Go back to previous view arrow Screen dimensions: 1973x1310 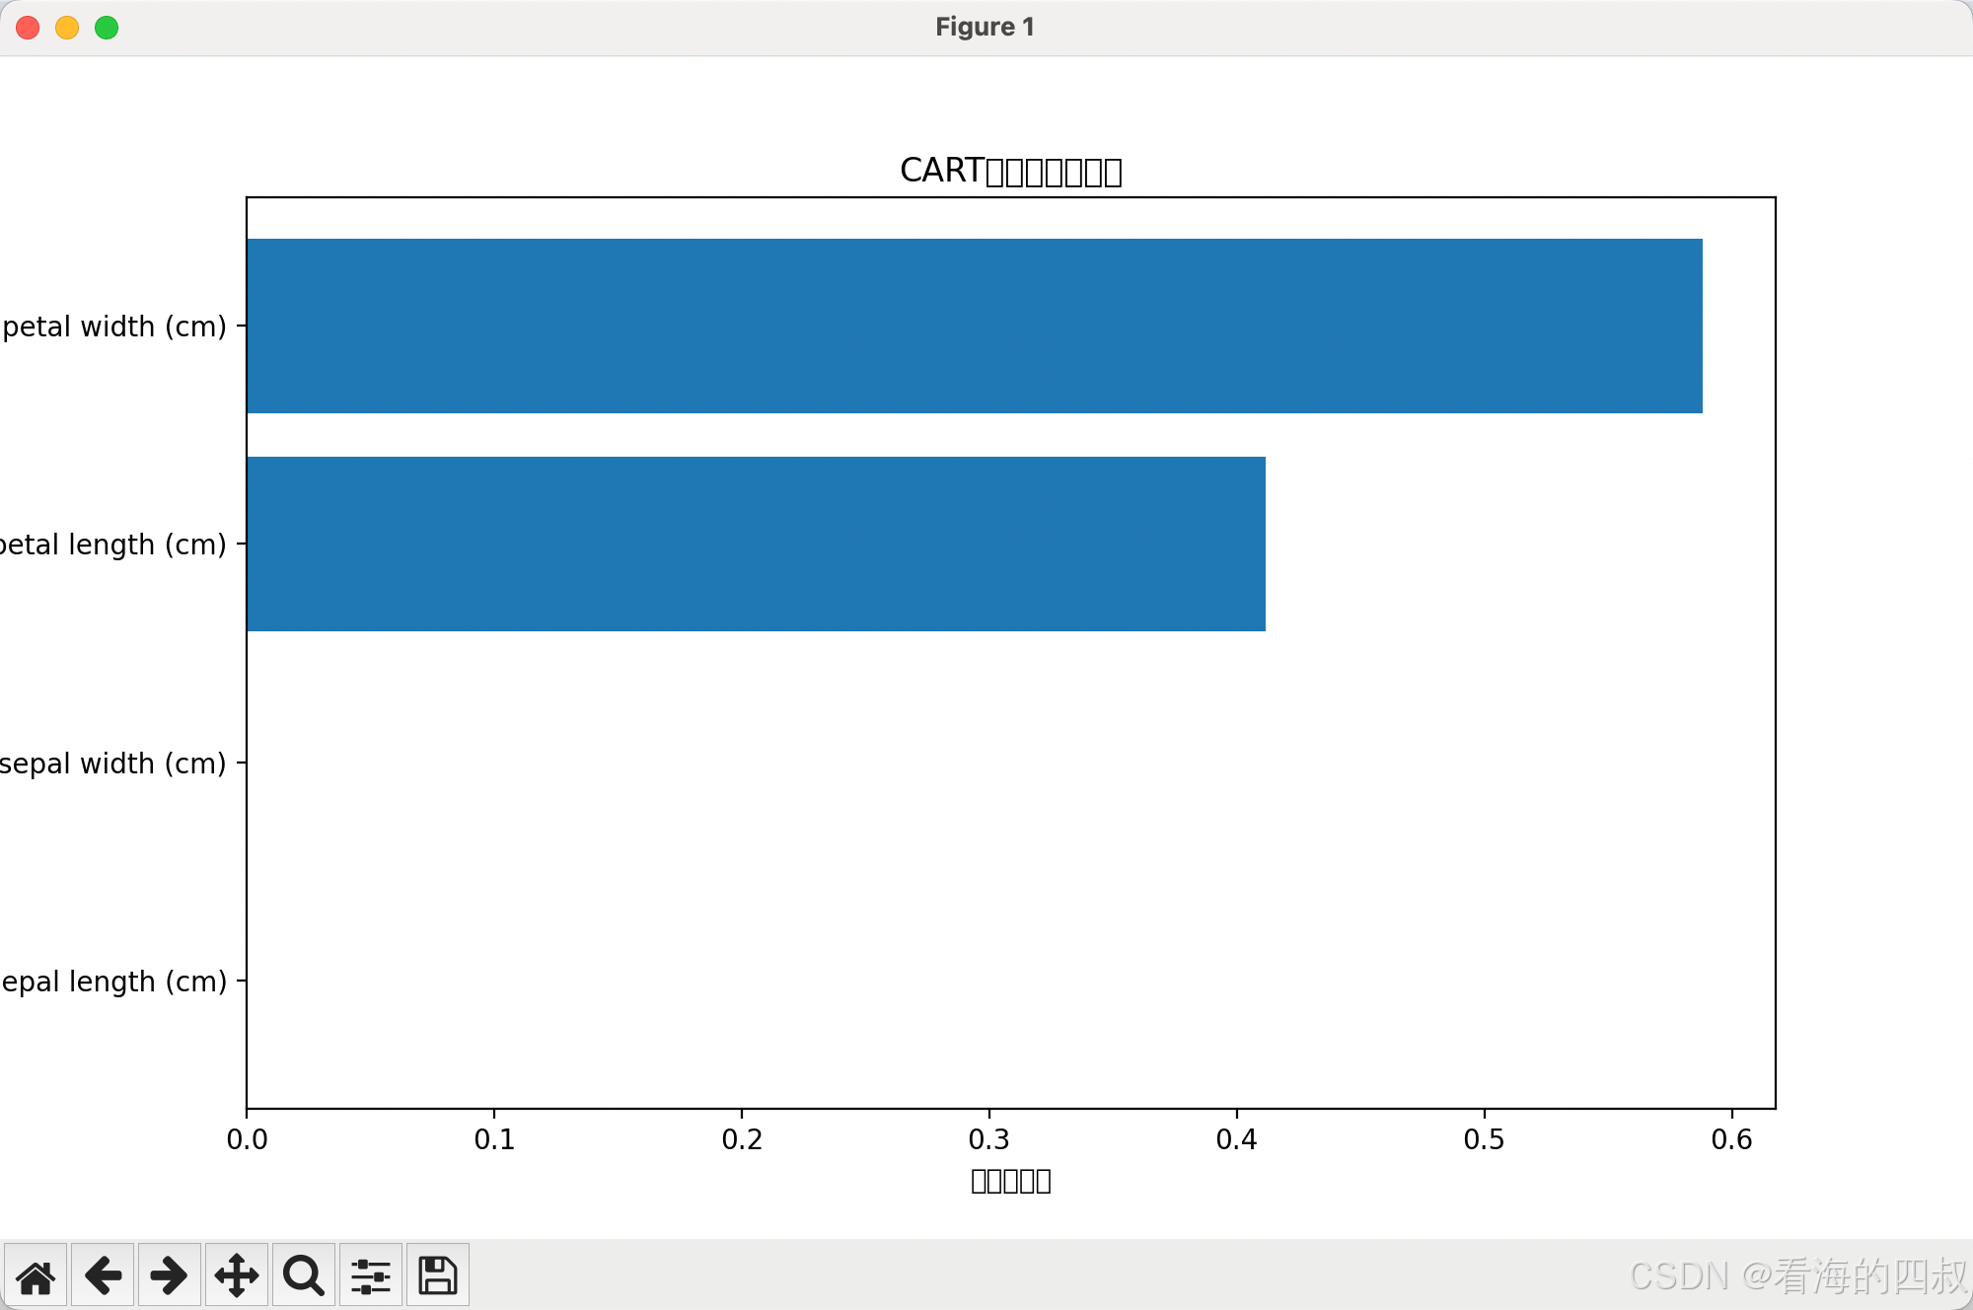coord(103,1275)
